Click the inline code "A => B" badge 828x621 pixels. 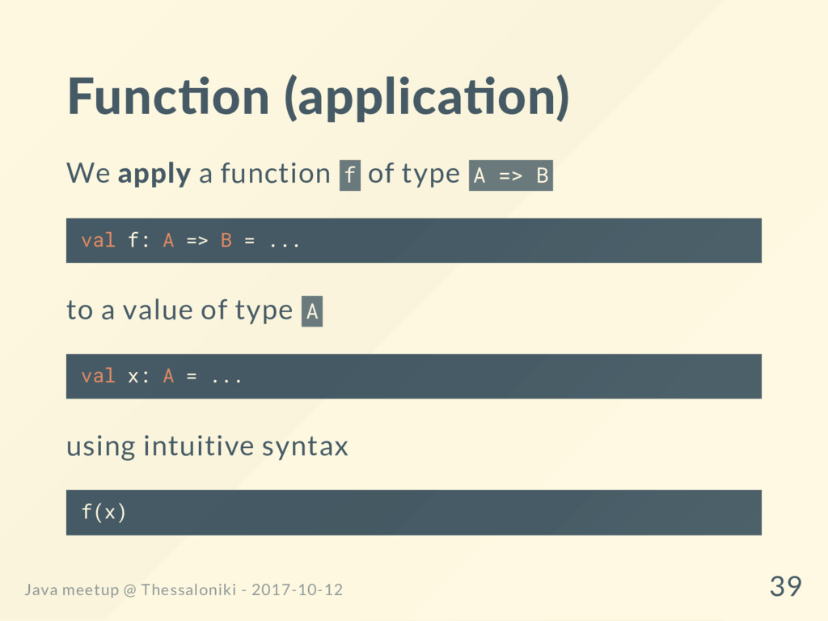click(x=510, y=175)
